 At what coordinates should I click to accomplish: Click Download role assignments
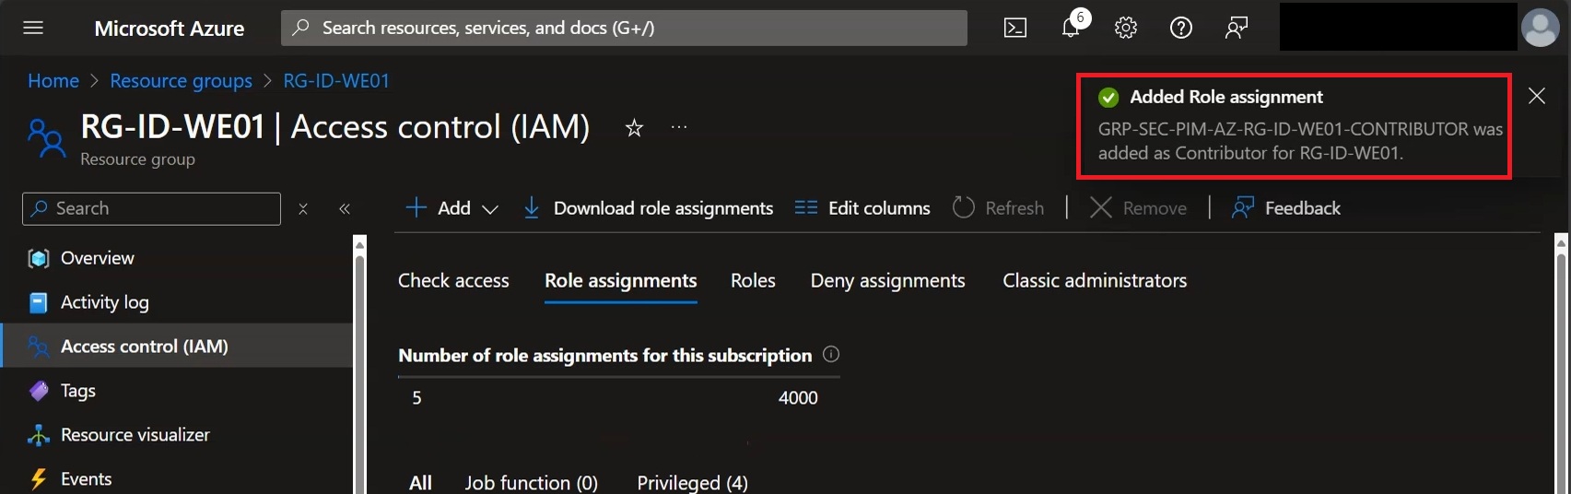point(648,208)
